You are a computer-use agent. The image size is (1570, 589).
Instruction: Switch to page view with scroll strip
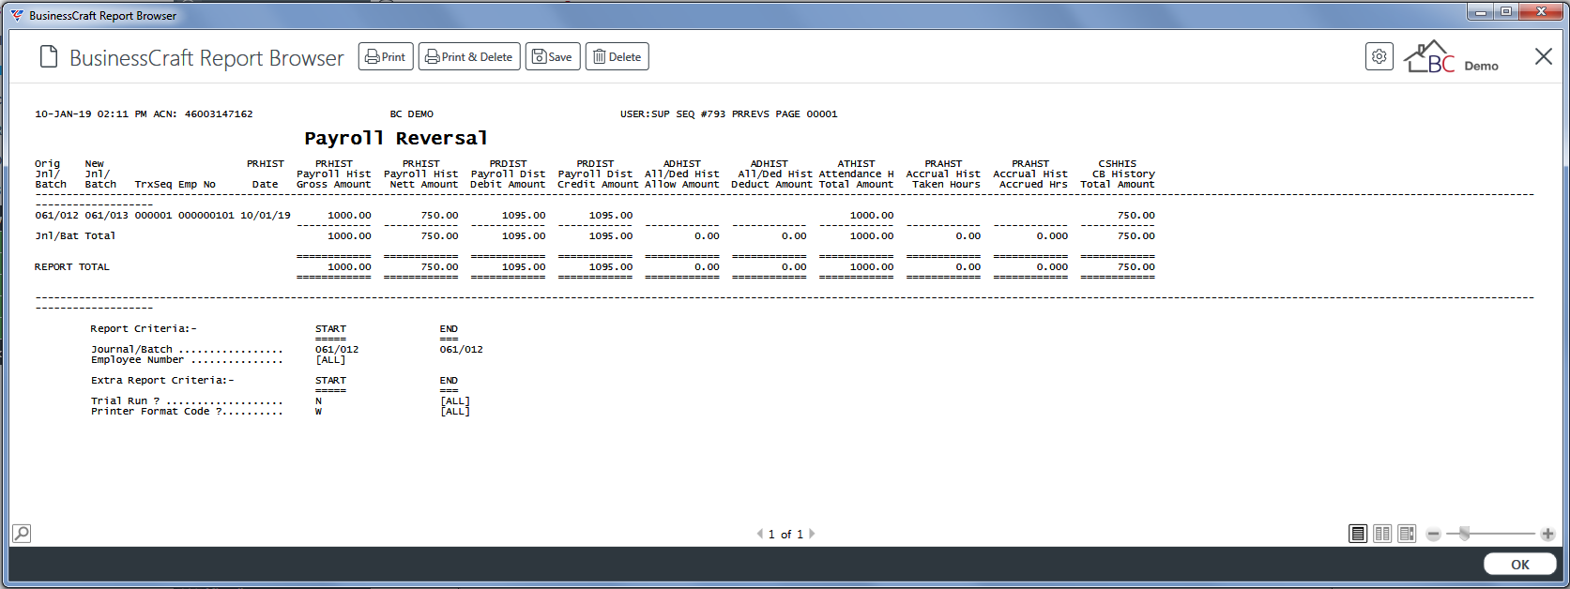pos(1407,534)
